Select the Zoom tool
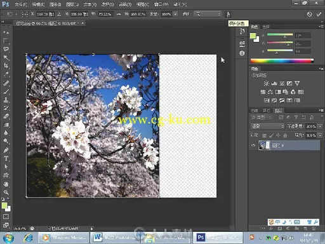The width and height of the screenshot is (325, 244). [6, 193]
